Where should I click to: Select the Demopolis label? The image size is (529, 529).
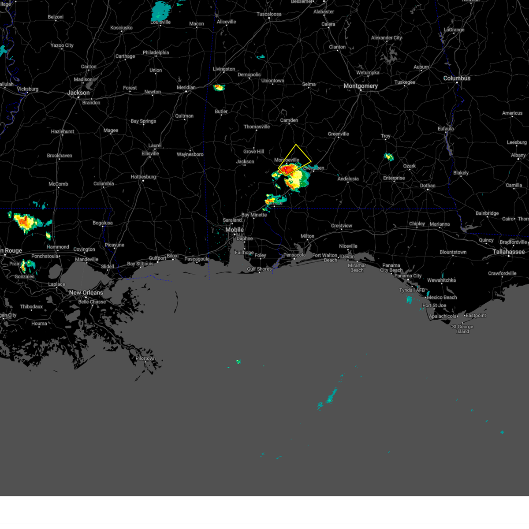[250, 75]
